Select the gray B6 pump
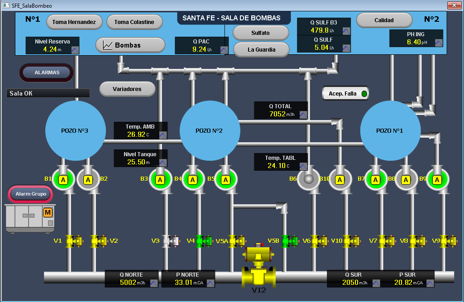Image resolution: width=464 pixels, height=302 pixels. [308, 179]
